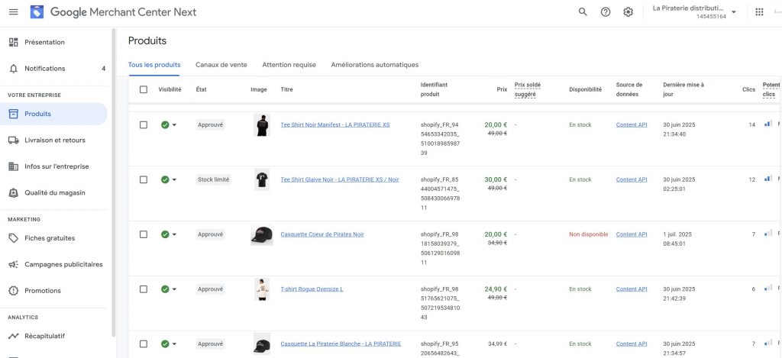The image size is (782, 358).
Task: Open Content API link for Casquette Coeur de Pirates
Action: (632, 234)
